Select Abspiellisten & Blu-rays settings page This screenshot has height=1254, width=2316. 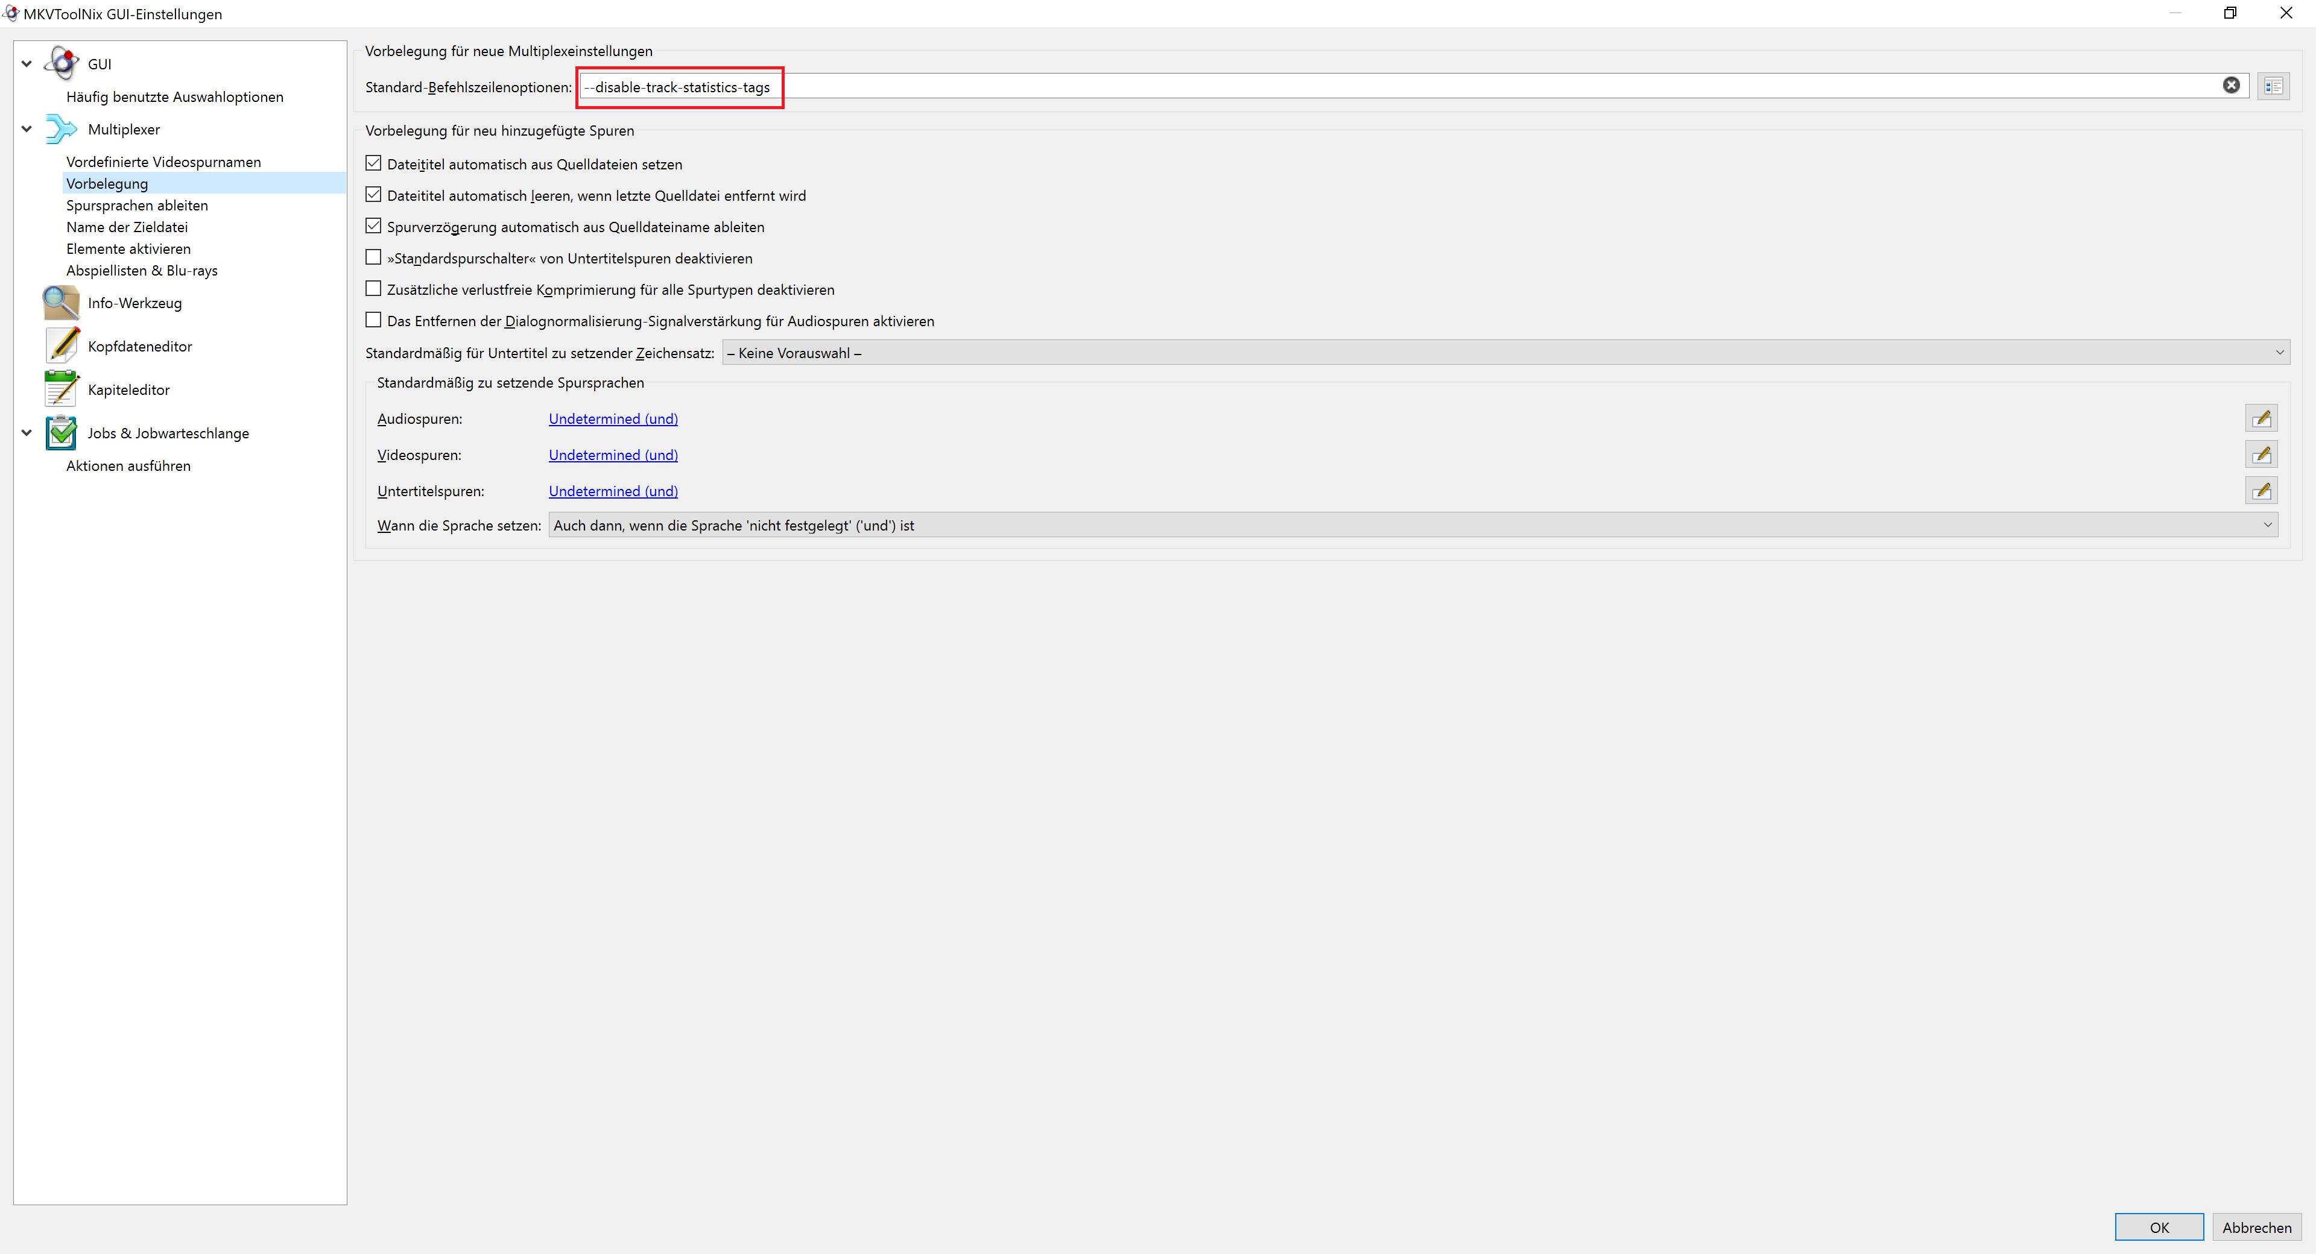click(x=141, y=271)
